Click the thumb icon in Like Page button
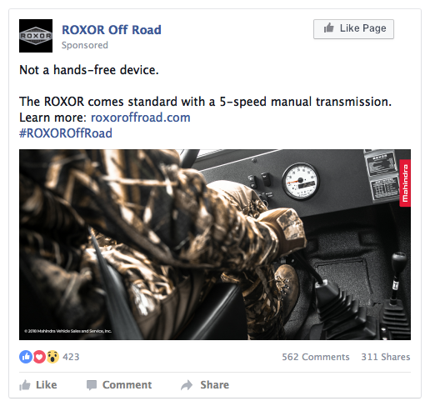Screen dimensions: 430x416 (328, 28)
